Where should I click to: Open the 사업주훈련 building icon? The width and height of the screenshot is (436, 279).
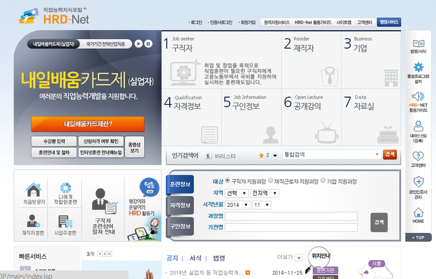click(x=65, y=222)
